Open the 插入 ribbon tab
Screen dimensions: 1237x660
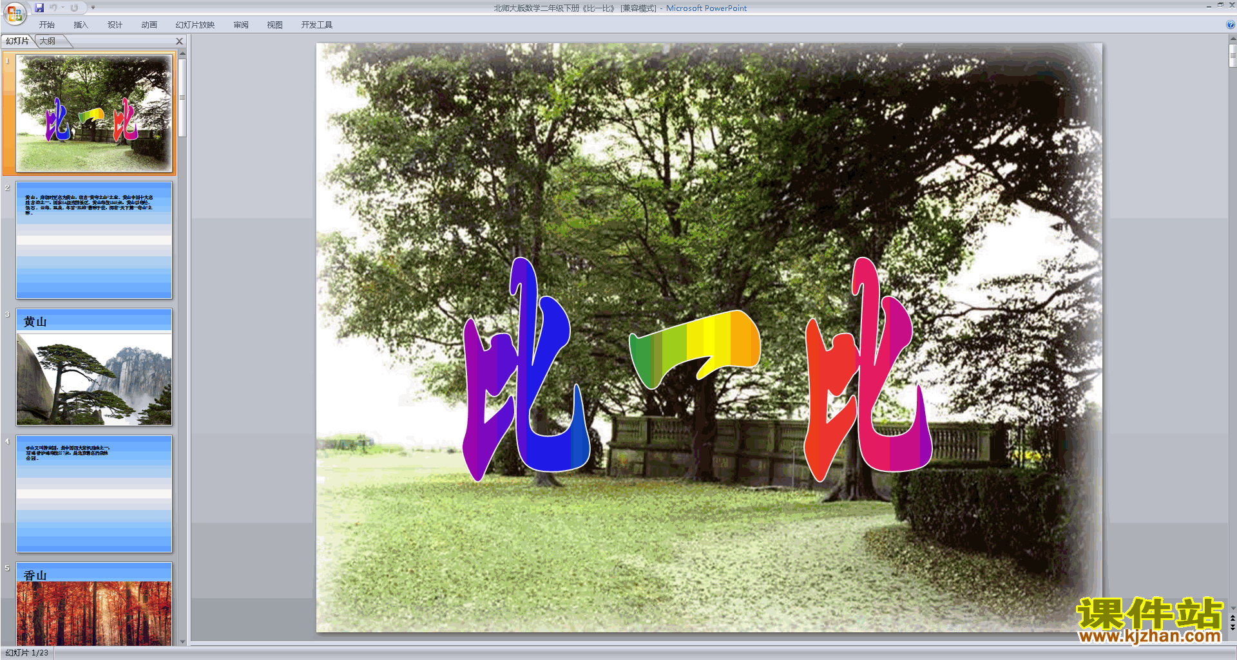81,25
